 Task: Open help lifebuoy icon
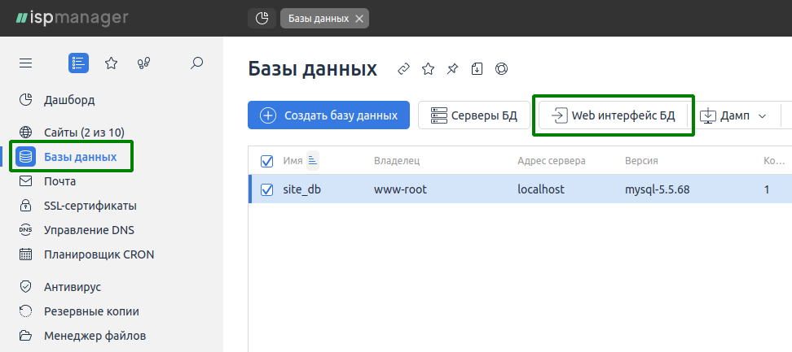pos(501,69)
